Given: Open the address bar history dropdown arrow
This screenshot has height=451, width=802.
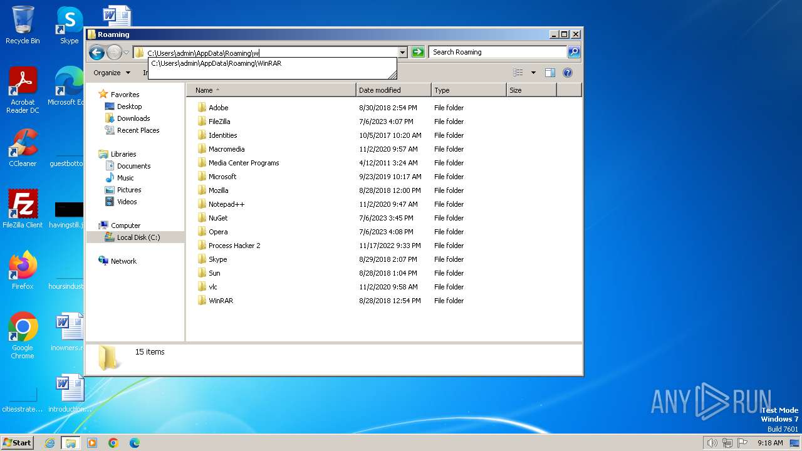Looking at the screenshot, I should pyautogui.click(x=402, y=52).
